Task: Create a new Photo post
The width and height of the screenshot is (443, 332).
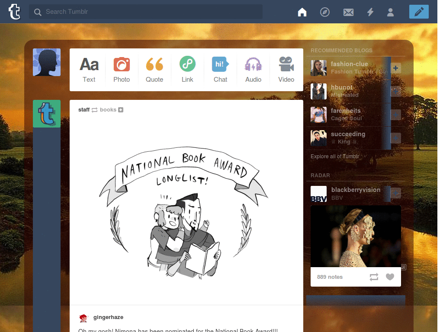Action: coord(122,70)
